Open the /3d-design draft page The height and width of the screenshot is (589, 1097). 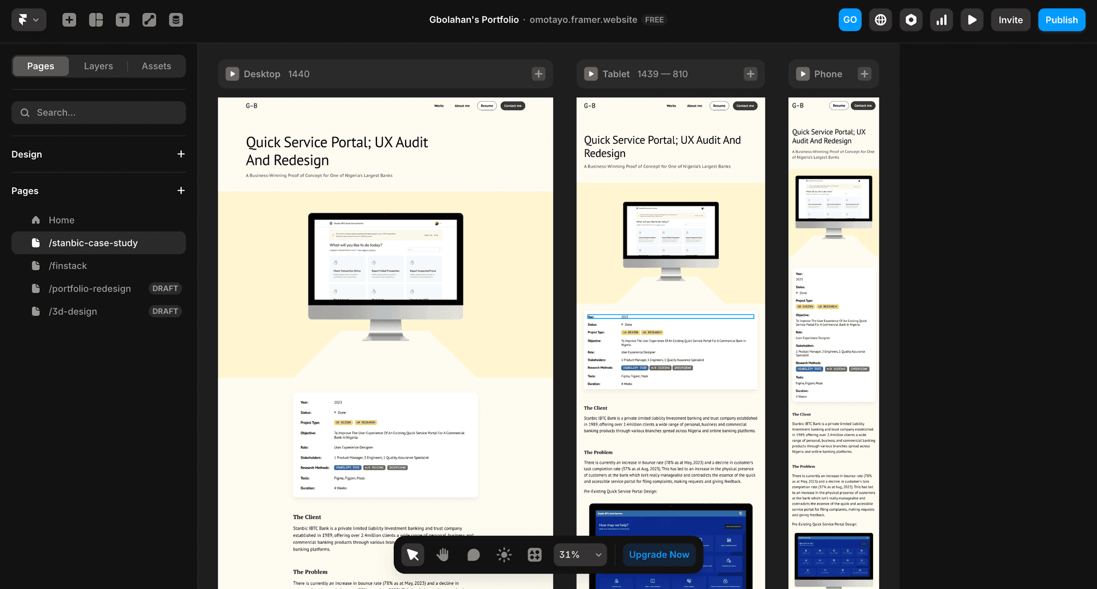pos(98,312)
